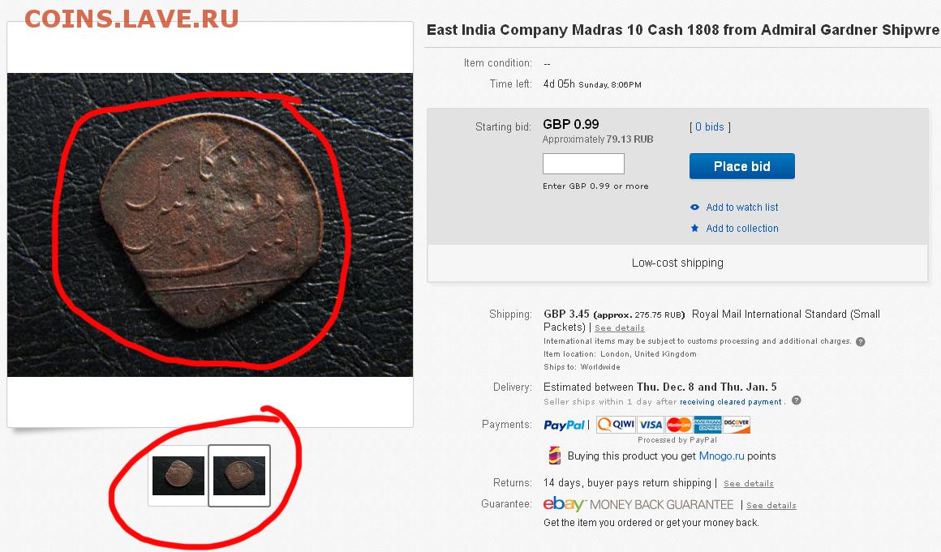941x552 pixels.
Task: Select the second coin thumbnail
Action: tap(238, 476)
